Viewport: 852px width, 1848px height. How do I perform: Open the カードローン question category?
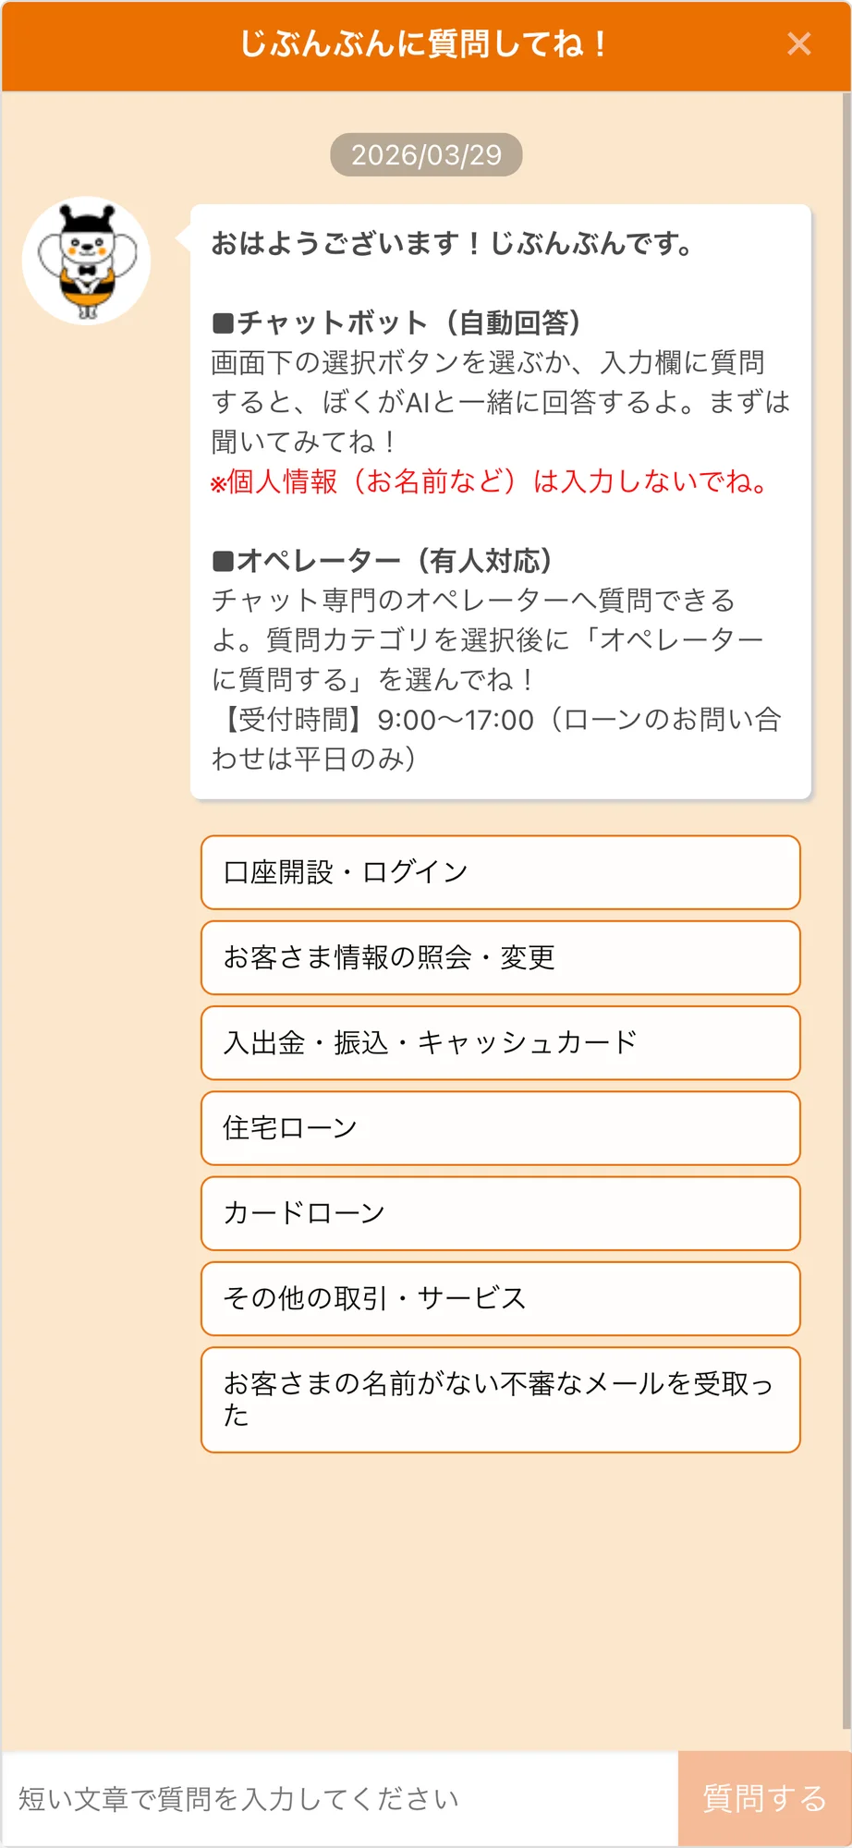tap(500, 1214)
